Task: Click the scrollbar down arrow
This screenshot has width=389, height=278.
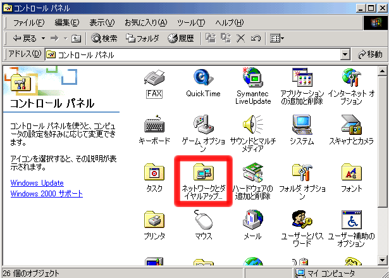Action: [382, 260]
